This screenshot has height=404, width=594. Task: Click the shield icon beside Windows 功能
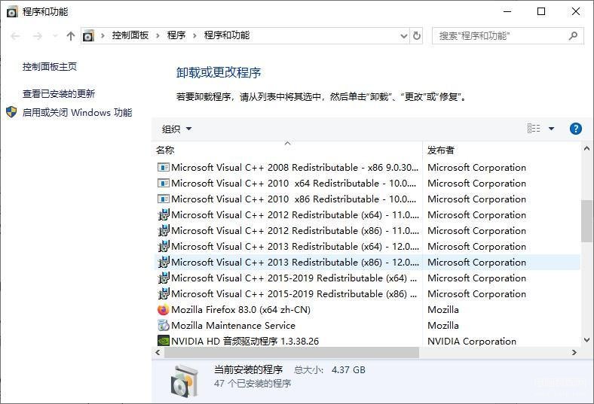(11, 112)
